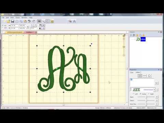Click the second Objects panel toolbar icon

click(x=134, y=35)
